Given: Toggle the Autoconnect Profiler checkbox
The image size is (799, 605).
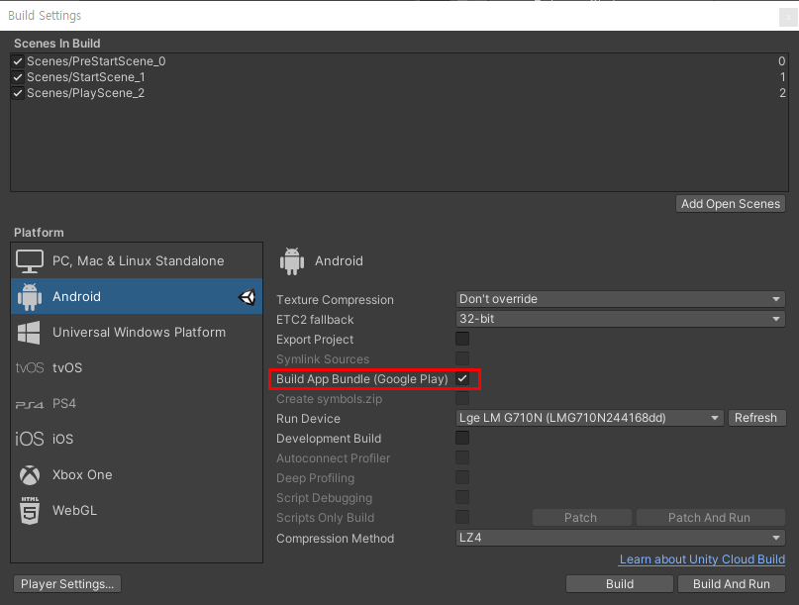Looking at the screenshot, I should coord(462,457).
